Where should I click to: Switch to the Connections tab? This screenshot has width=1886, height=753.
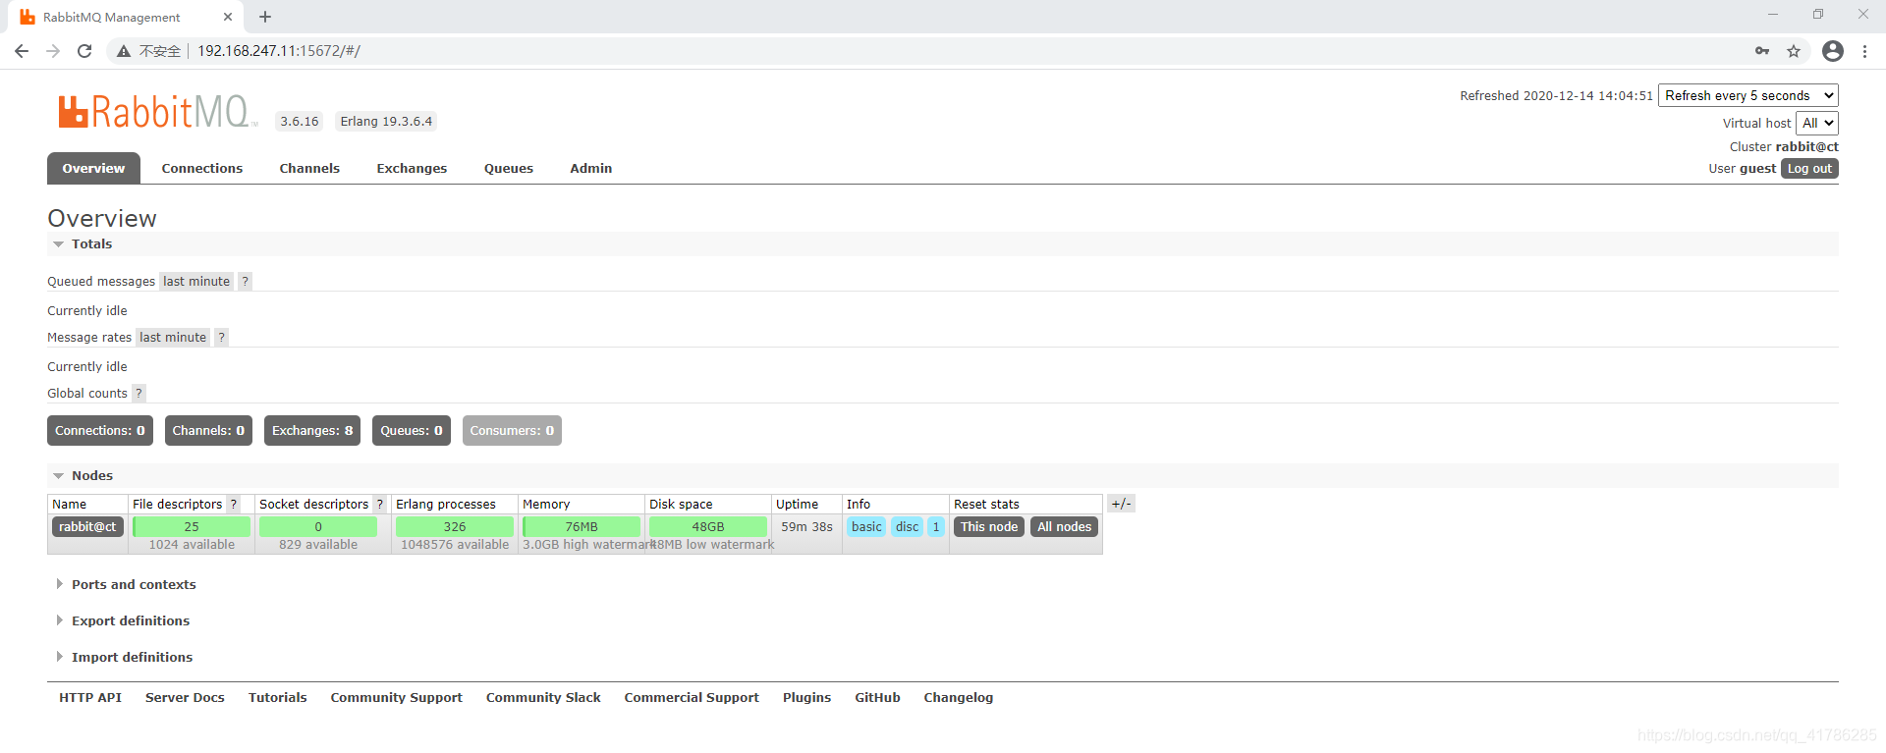tap(202, 169)
